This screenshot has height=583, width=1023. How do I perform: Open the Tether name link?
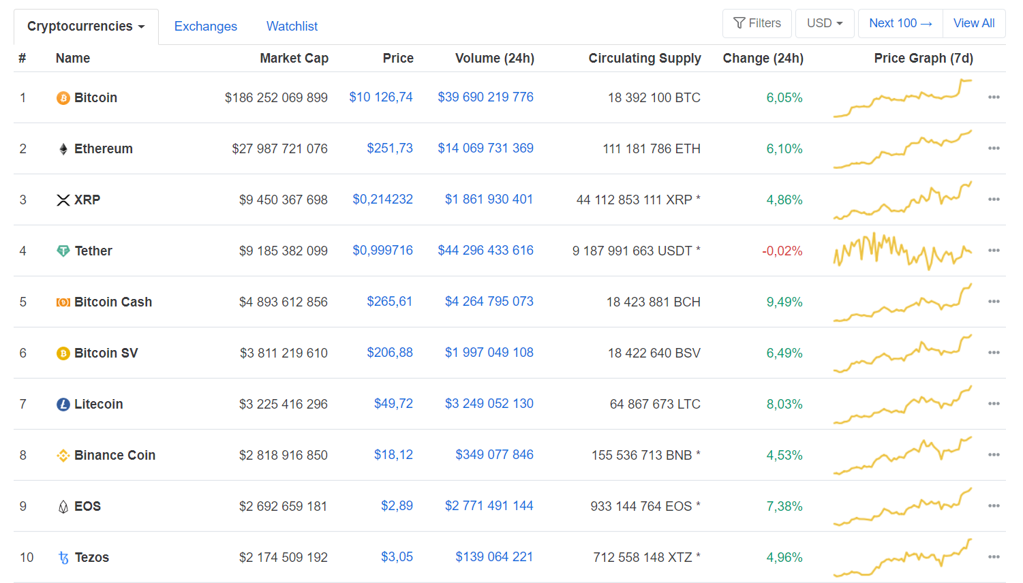(93, 251)
